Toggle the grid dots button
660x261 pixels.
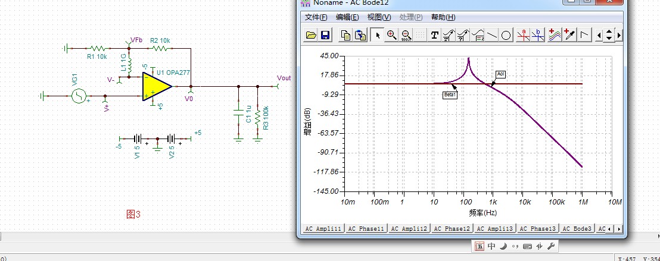[x=420, y=35]
